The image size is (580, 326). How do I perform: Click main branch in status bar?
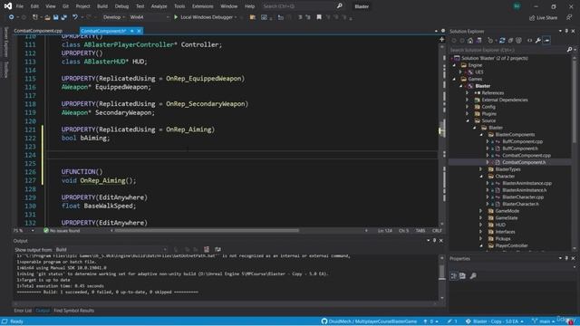[543, 321]
